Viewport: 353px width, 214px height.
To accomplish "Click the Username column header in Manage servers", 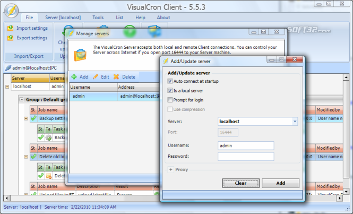I will tap(93, 87).
